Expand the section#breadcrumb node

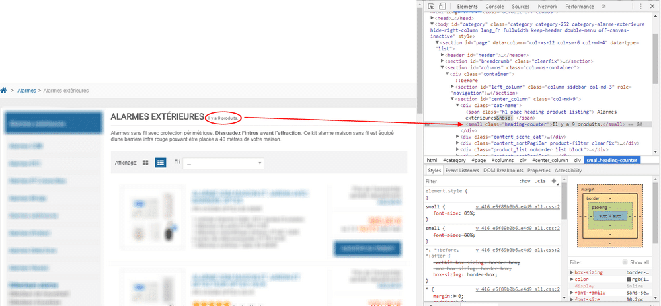[x=442, y=61]
